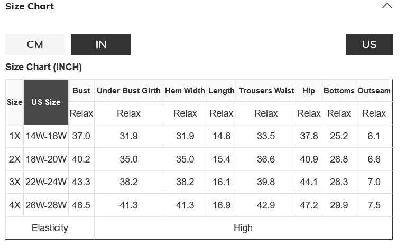This screenshot has height=248, width=415.
Task: Collapse the Size Chart section chevron
Action: (x=387, y=6)
